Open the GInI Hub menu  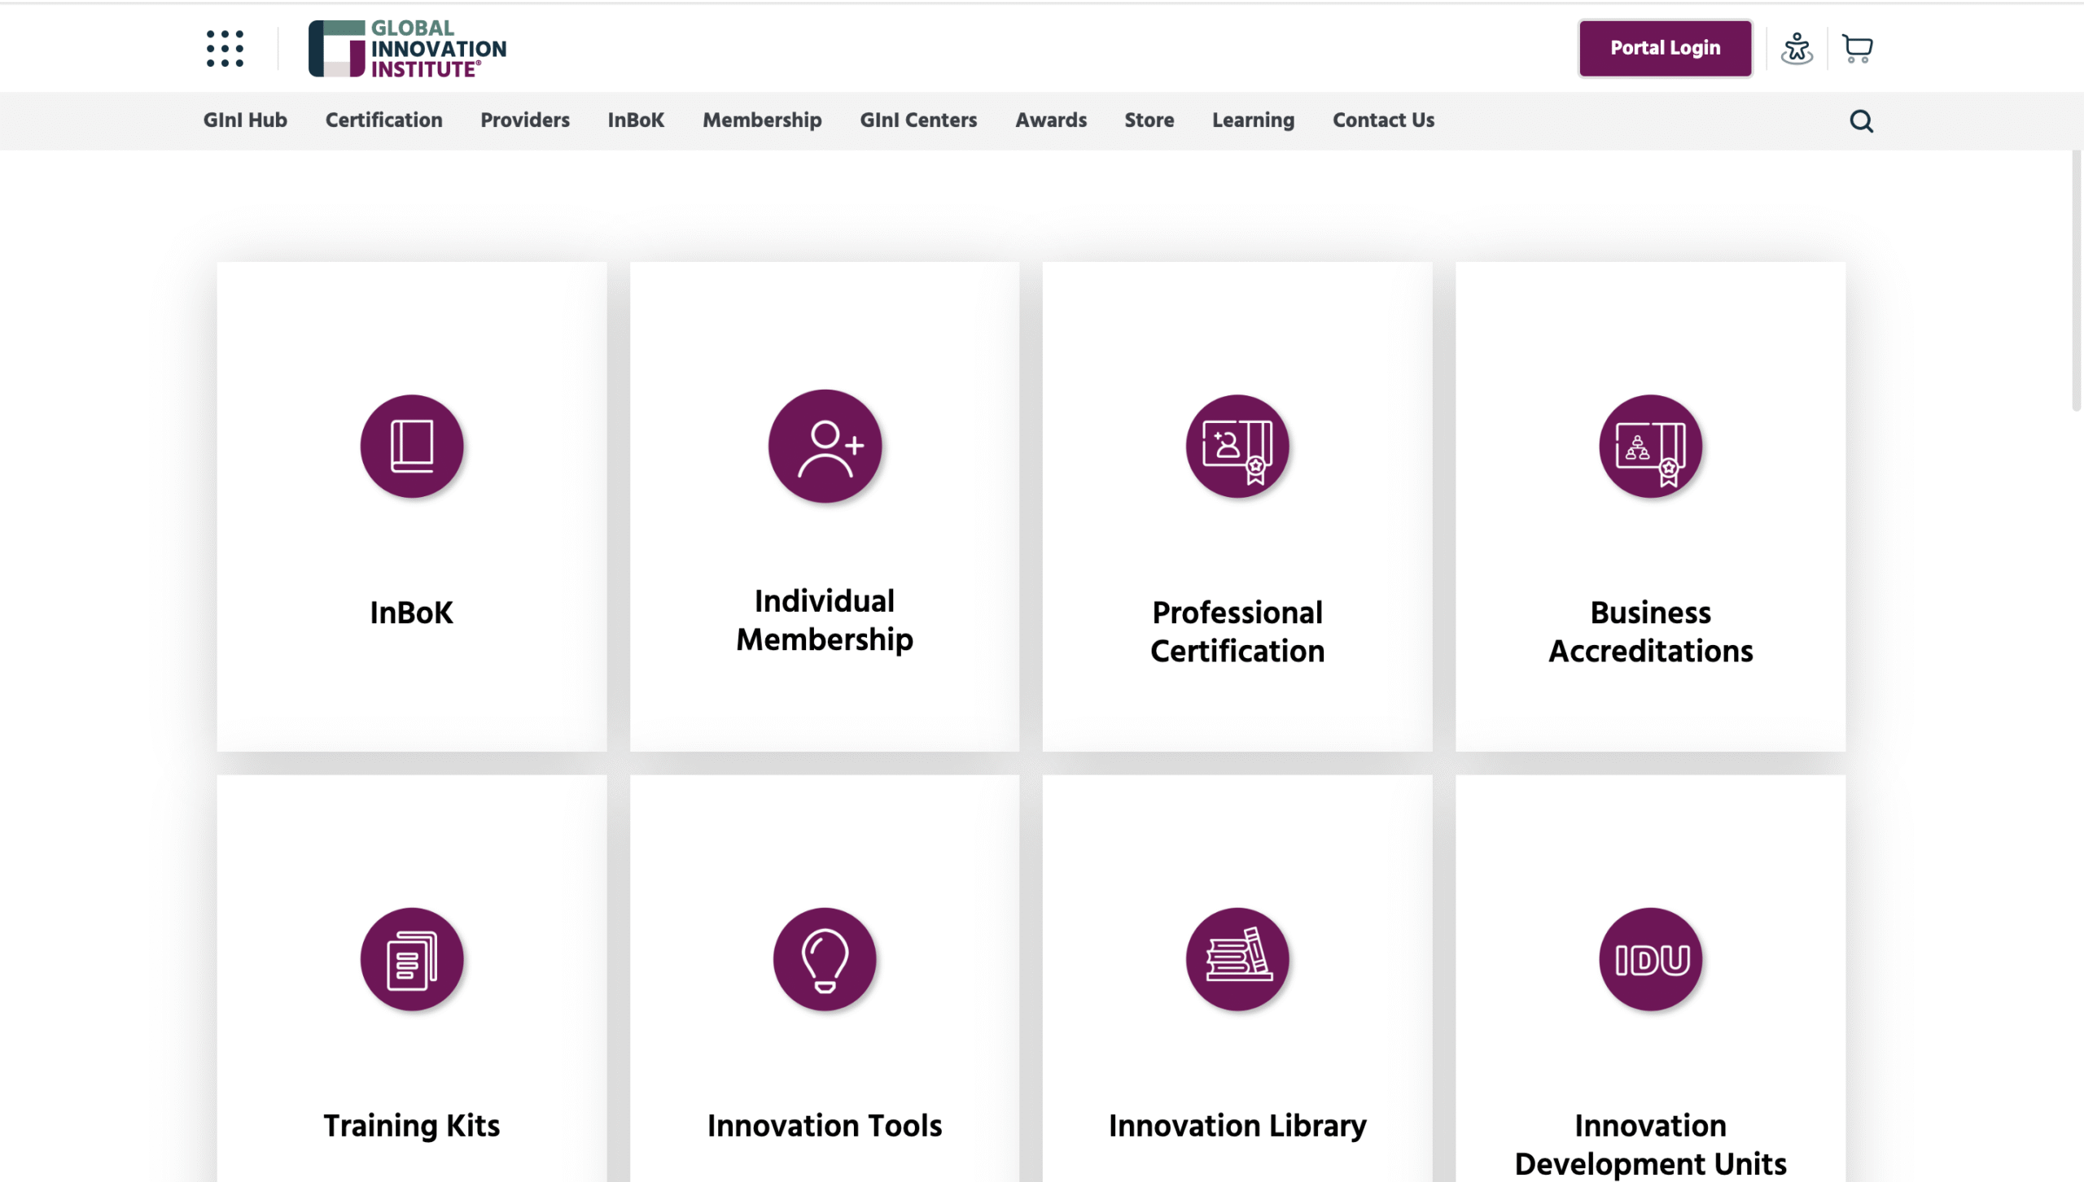click(x=245, y=120)
